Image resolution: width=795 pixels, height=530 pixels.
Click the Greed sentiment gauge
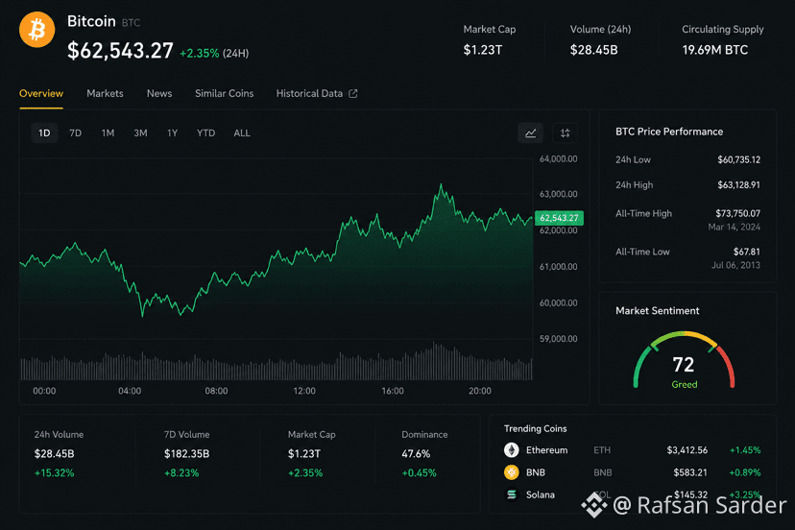coord(684,361)
